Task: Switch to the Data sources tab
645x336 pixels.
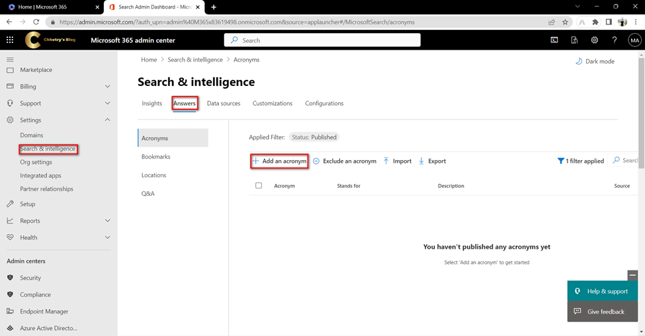Action: 224,103
